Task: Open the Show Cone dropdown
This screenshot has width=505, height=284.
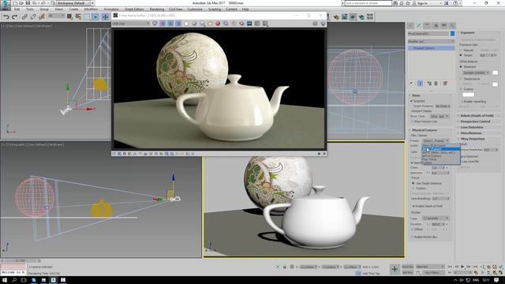Action: click(x=440, y=116)
